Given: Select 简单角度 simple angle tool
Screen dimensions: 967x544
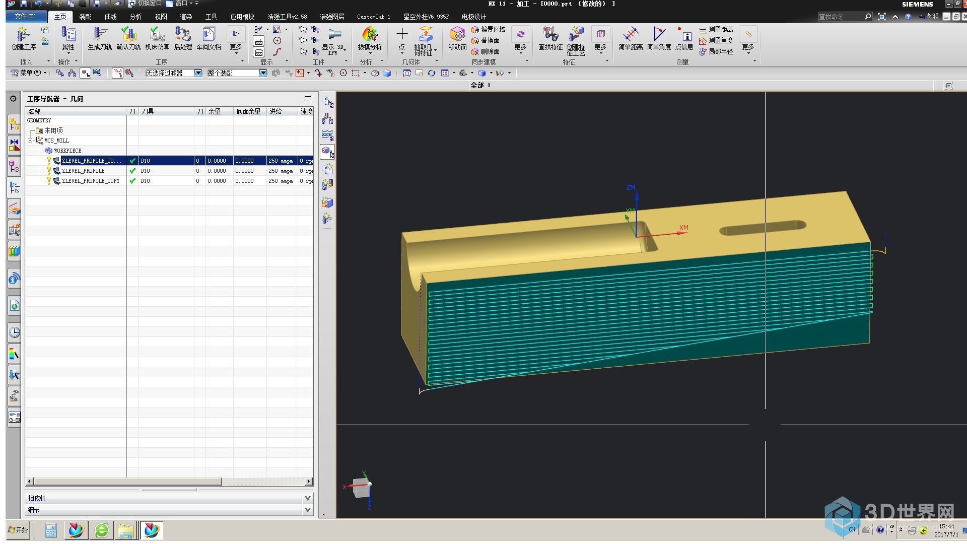Looking at the screenshot, I should (x=659, y=38).
